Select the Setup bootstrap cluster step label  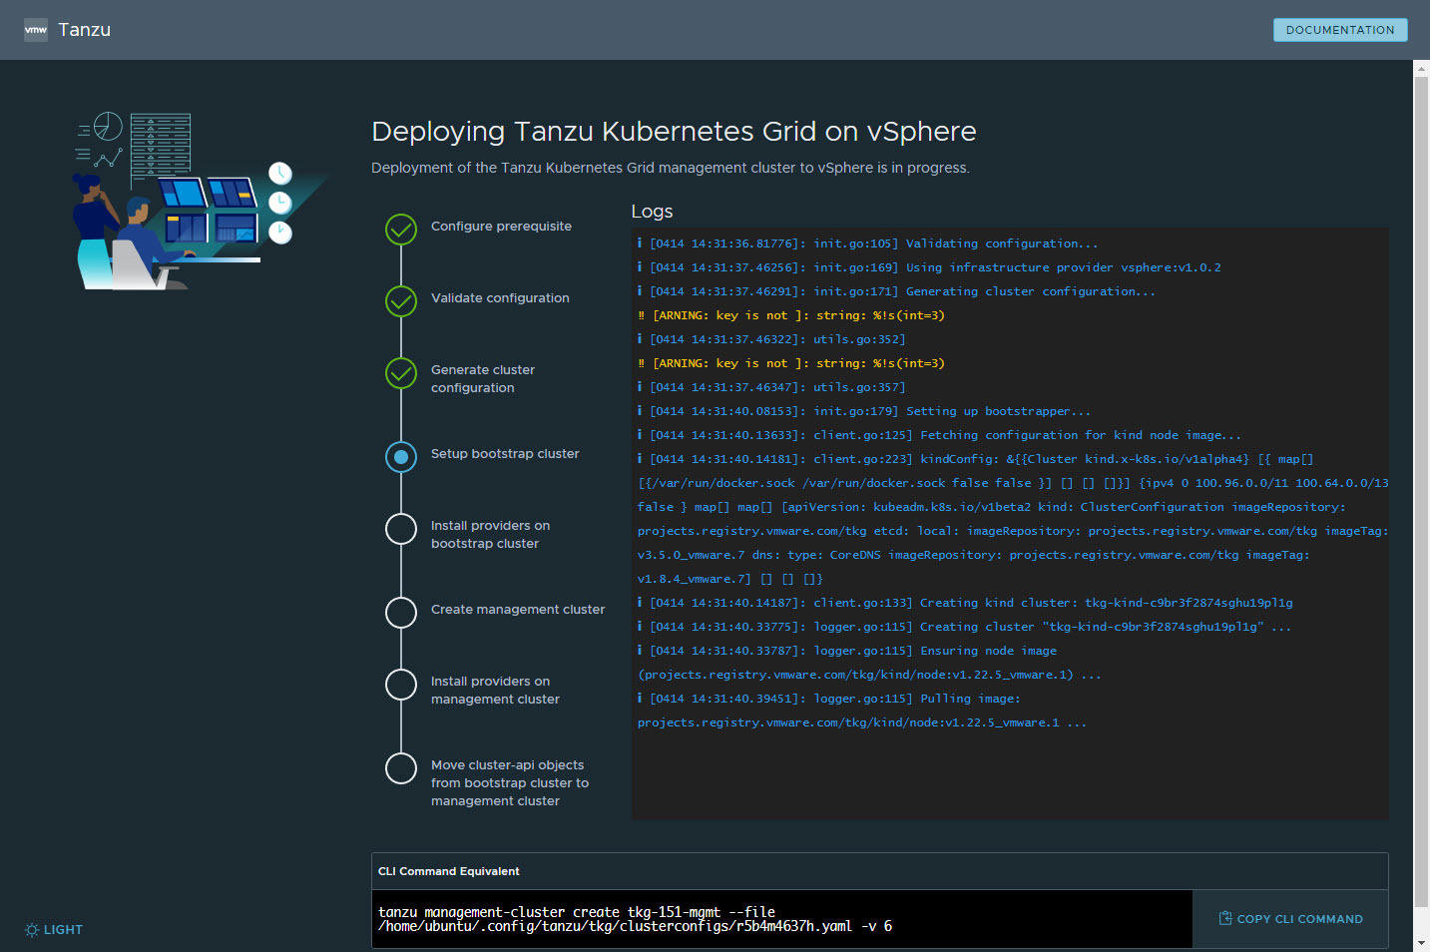coord(505,454)
